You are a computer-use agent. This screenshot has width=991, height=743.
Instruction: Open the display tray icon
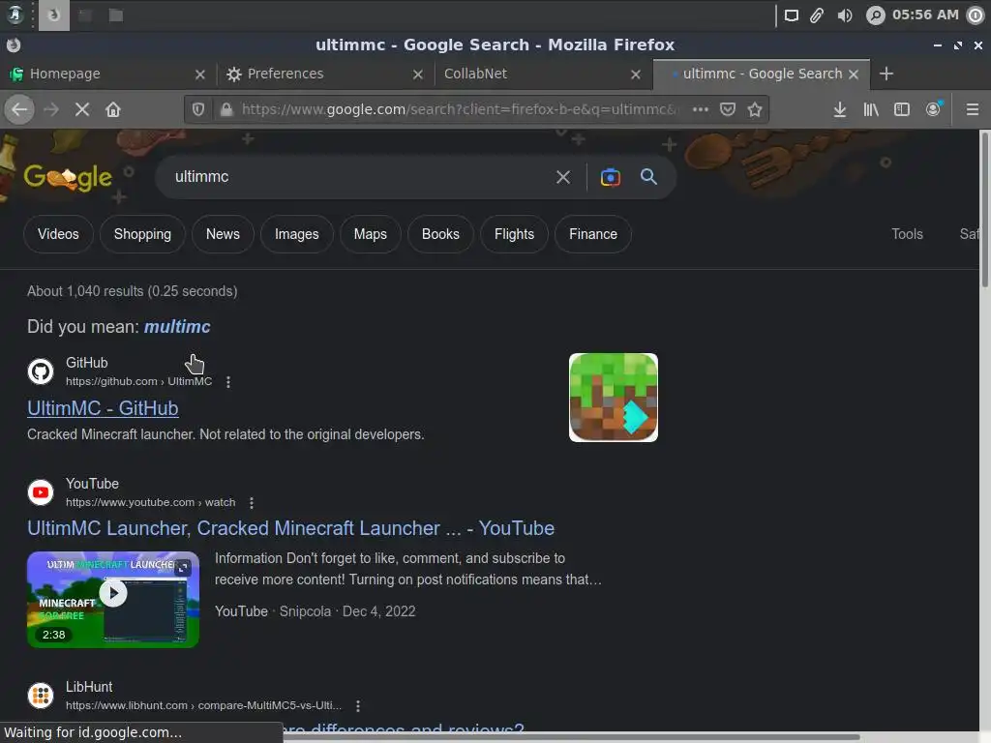coord(792,15)
